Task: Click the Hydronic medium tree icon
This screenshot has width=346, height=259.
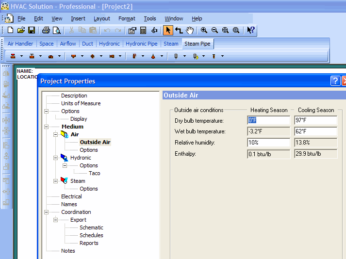Action: (x=64, y=158)
